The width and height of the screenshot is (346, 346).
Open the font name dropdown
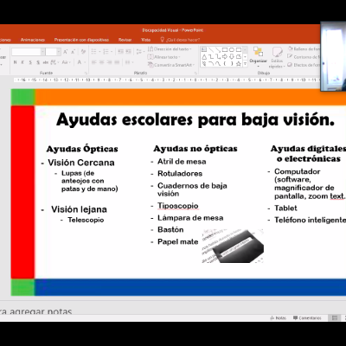point(42,52)
